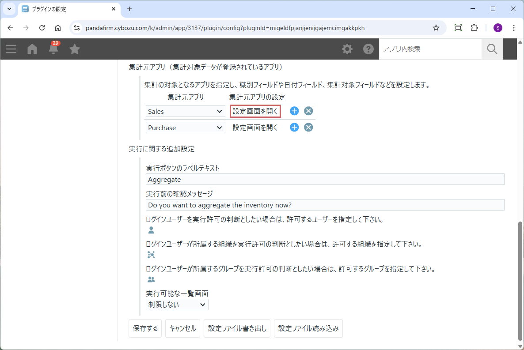This screenshot has width=524, height=350.
Task: Go to kintone home portal icon
Action: pos(32,49)
